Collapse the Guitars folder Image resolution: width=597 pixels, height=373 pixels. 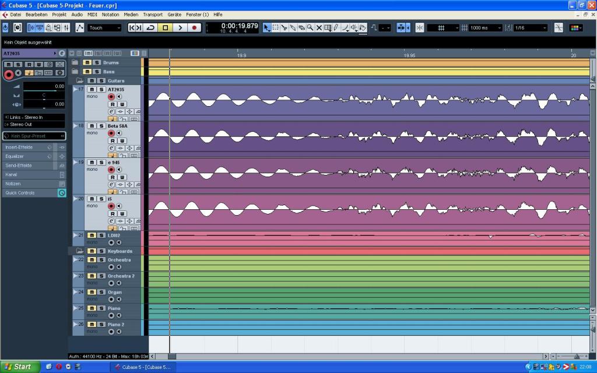point(79,80)
